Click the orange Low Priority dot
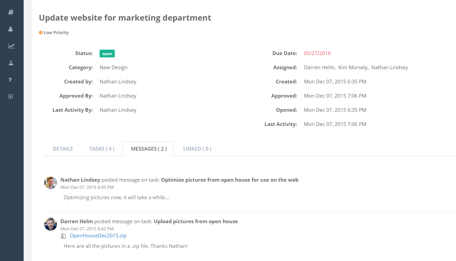This screenshot has height=261, width=456. click(x=41, y=33)
